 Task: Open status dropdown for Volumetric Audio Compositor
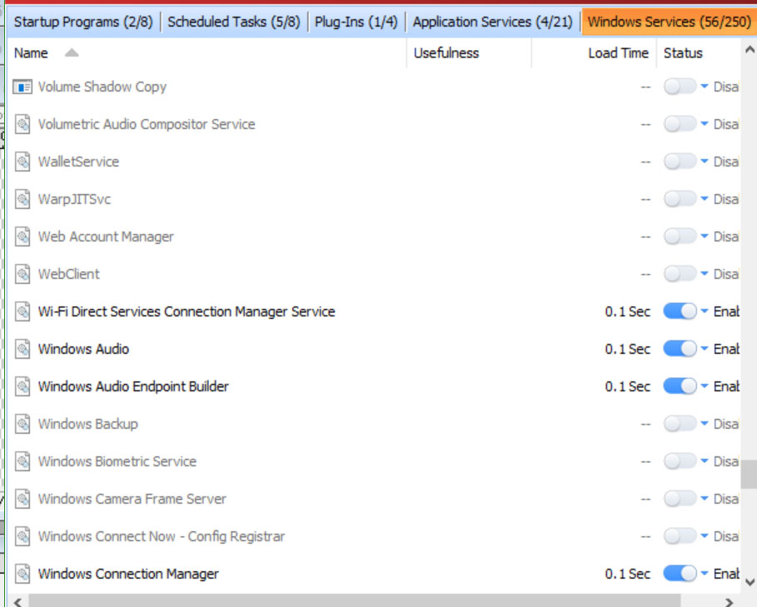tap(705, 124)
